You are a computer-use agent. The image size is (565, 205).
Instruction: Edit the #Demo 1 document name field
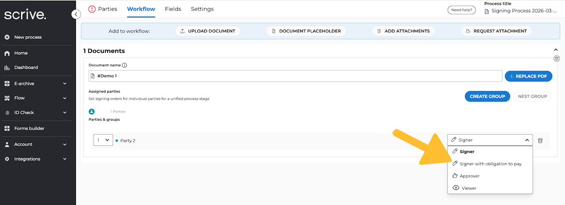tap(295, 76)
